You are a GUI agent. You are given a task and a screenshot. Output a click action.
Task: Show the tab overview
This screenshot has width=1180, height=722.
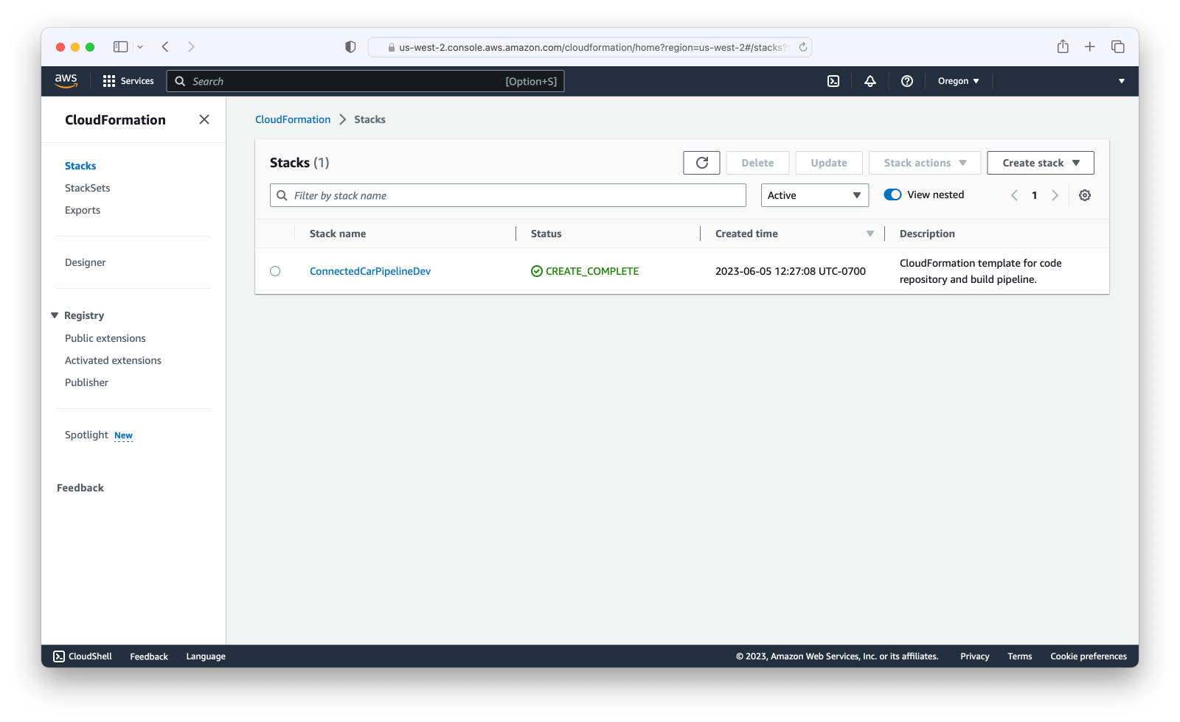click(1118, 46)
